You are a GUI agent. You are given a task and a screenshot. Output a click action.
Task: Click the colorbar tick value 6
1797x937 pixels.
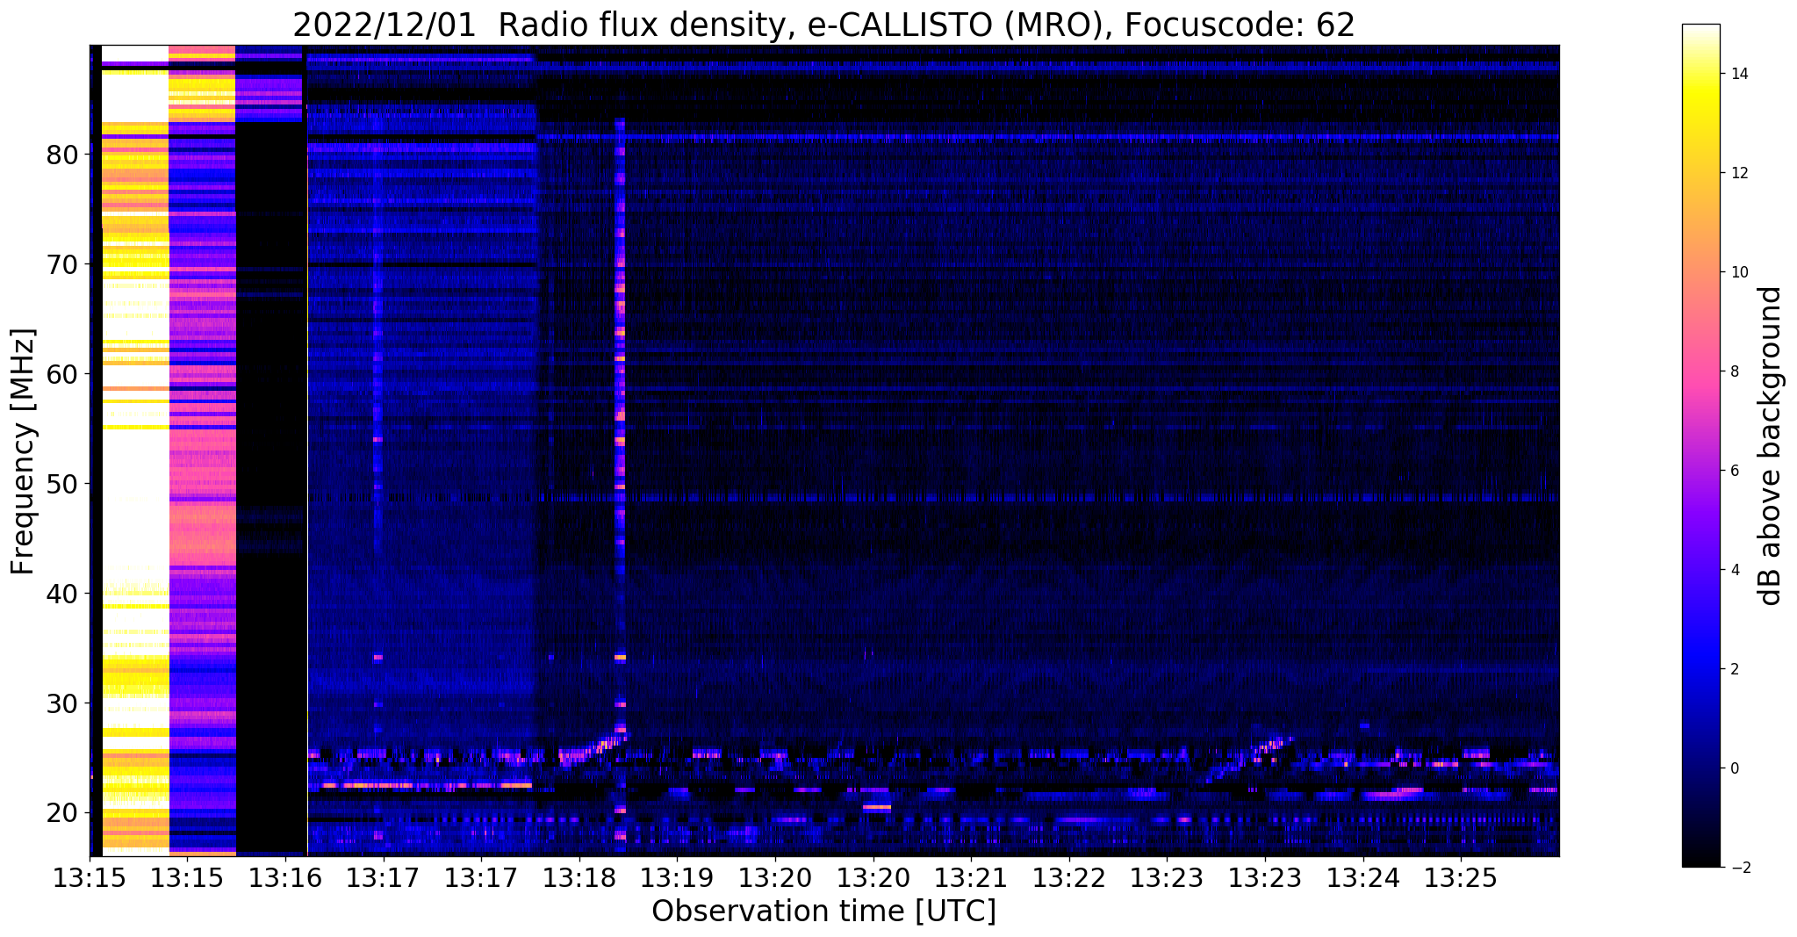pos(1735,471)
